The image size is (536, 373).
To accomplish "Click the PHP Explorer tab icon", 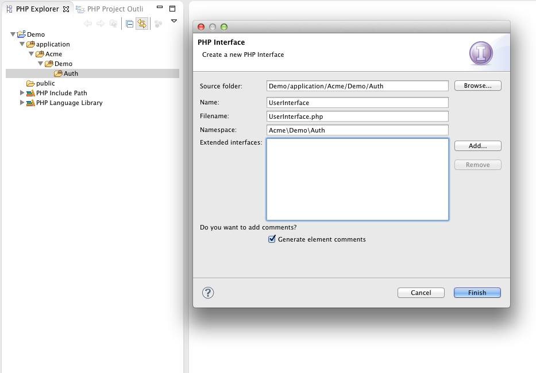I will coord(10,9).
